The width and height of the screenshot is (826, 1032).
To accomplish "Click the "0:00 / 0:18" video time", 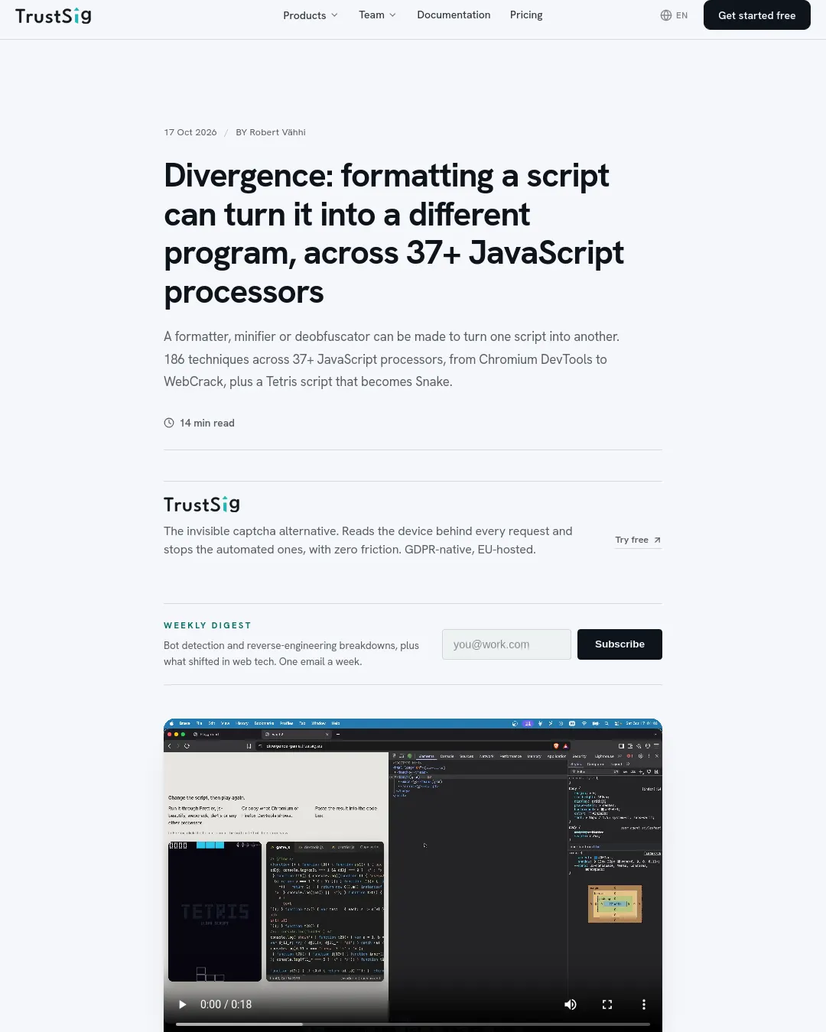I will point(226,1004).
